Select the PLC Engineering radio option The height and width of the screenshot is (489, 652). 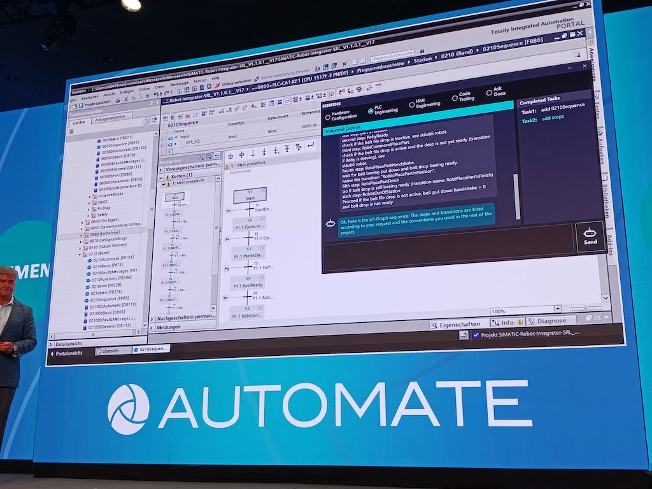point(371,111)
